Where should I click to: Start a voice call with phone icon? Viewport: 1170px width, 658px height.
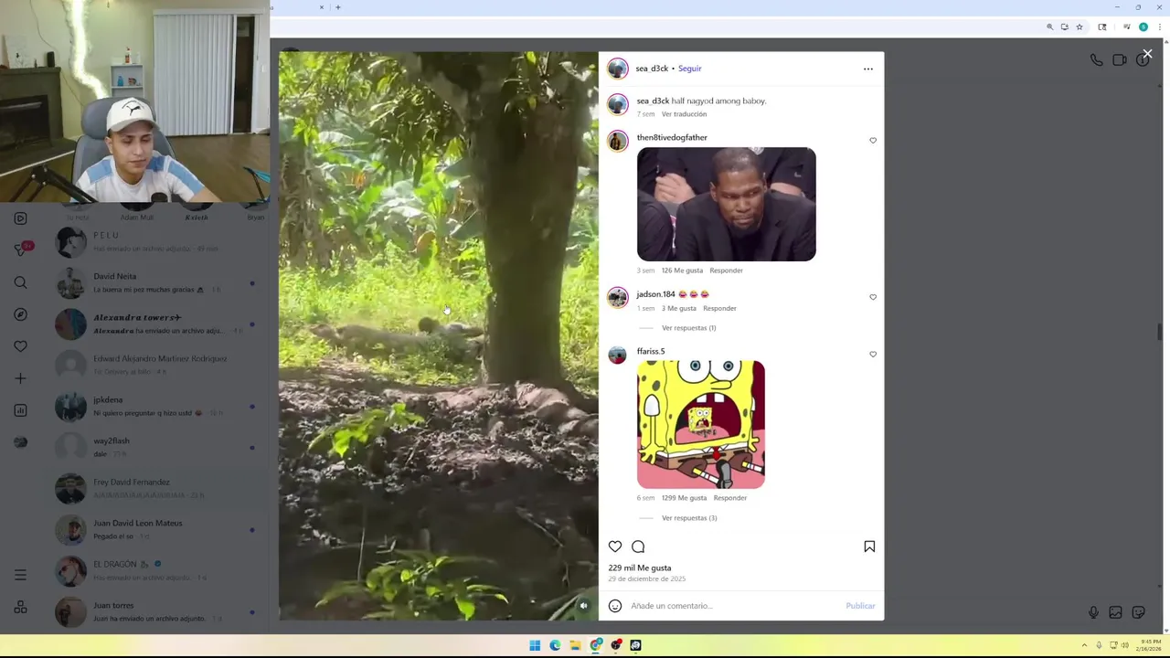click(x=1096, y=59)
